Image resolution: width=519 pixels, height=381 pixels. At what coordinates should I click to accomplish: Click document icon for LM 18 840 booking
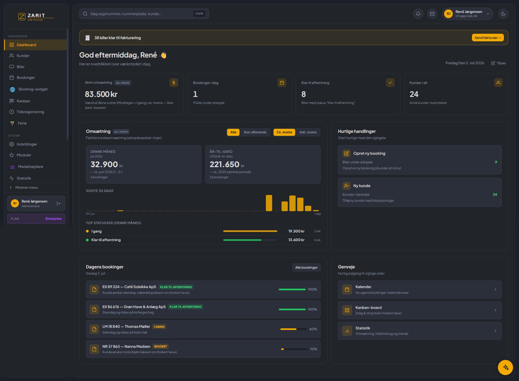point(94,329)
